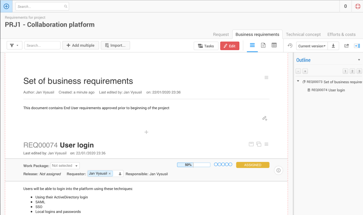The height and width of the screenshot is (215, 363).
Task: Switch to the Technical concept tab
Action: 303,34
